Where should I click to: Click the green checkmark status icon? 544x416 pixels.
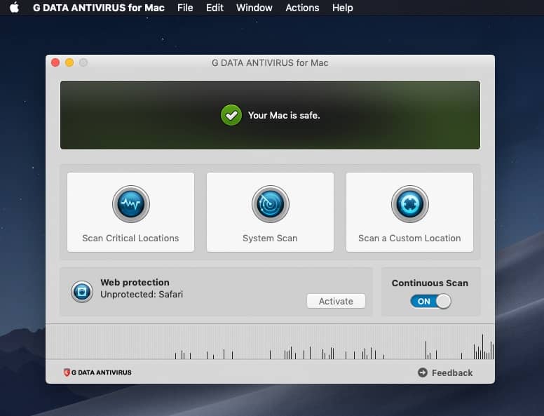(231, 115)
